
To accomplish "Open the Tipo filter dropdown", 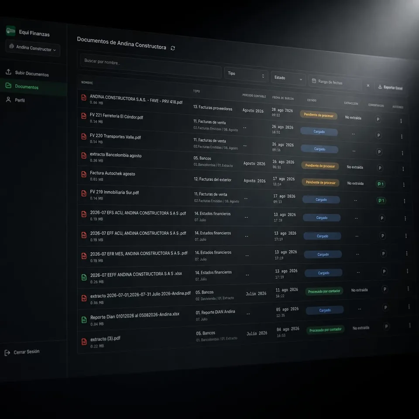I will pos(246,75).
